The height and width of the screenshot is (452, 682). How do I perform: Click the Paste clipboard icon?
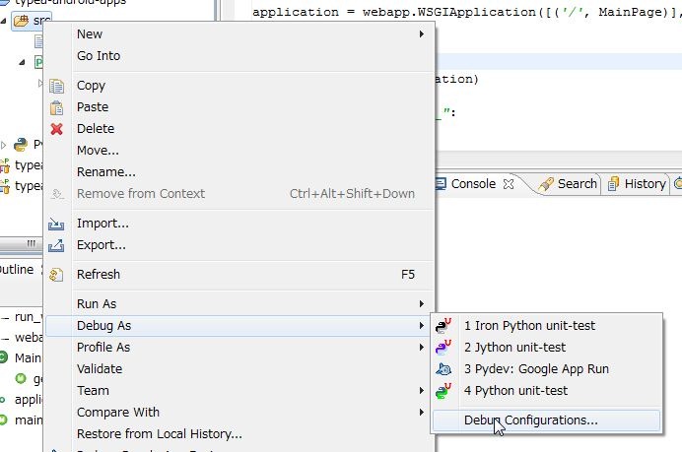coord(57,107)
